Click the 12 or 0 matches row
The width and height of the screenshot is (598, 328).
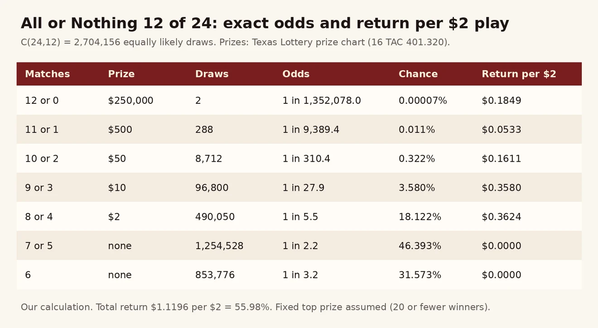tap(299, 100)
